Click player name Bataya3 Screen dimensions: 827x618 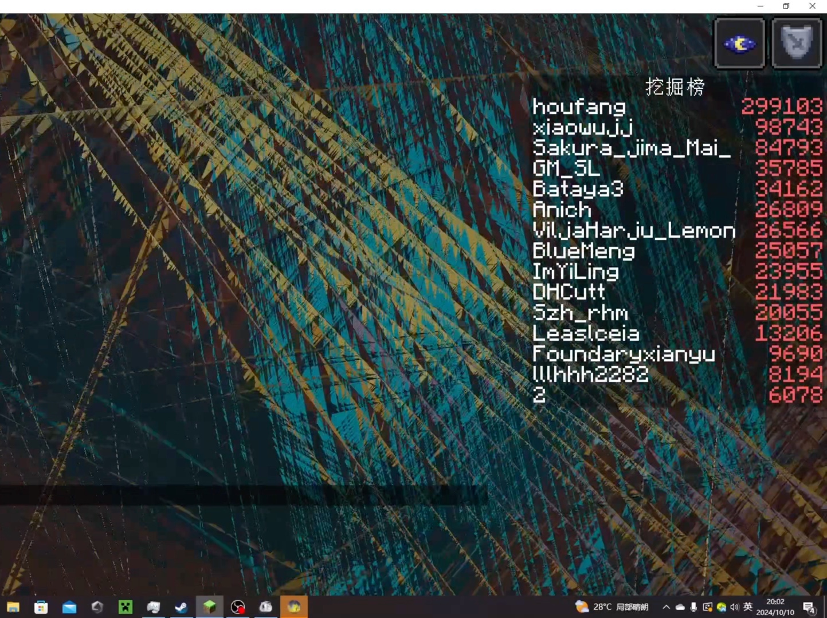[578, 189]
